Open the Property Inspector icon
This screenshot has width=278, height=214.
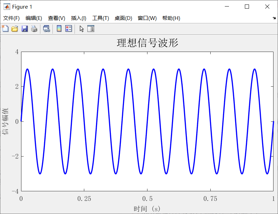(91, 29)
